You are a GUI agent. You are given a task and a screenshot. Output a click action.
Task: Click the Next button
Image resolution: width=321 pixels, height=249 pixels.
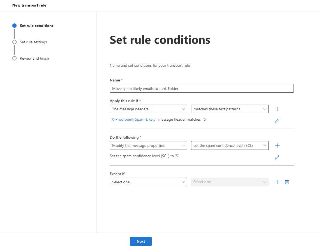pos(141,241)
